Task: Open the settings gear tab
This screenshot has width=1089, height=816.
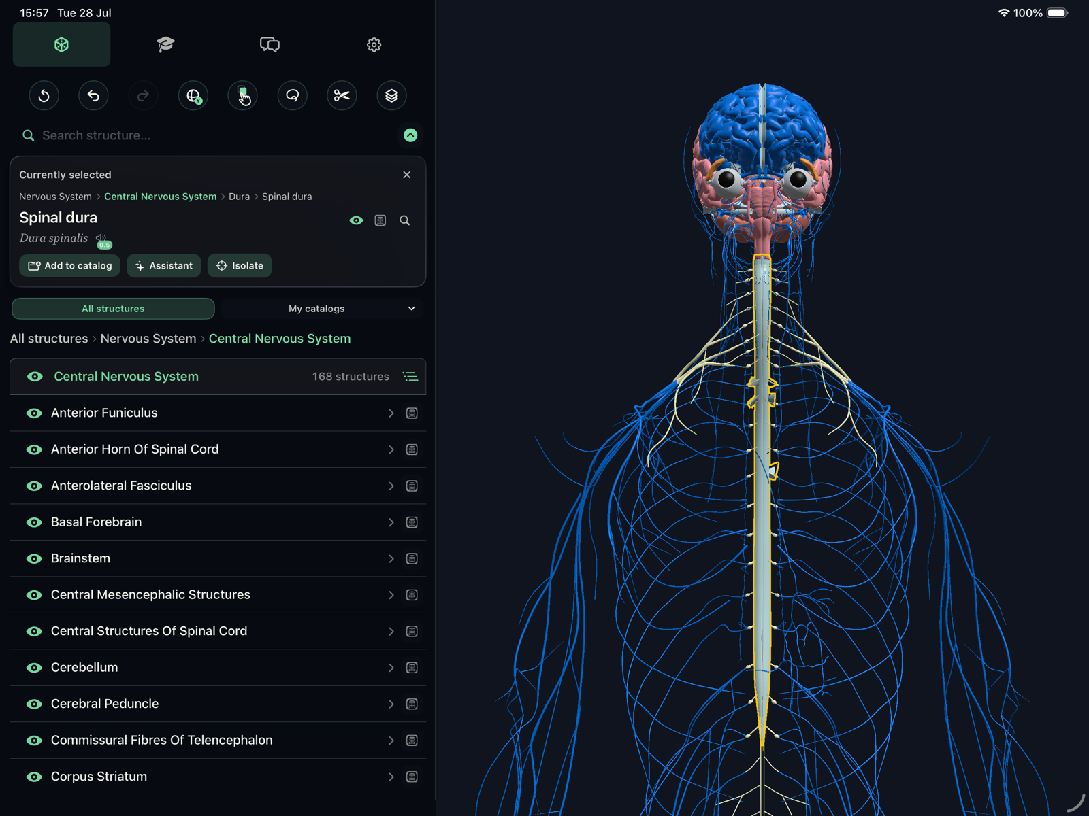Action: click(x=374, y=45)
